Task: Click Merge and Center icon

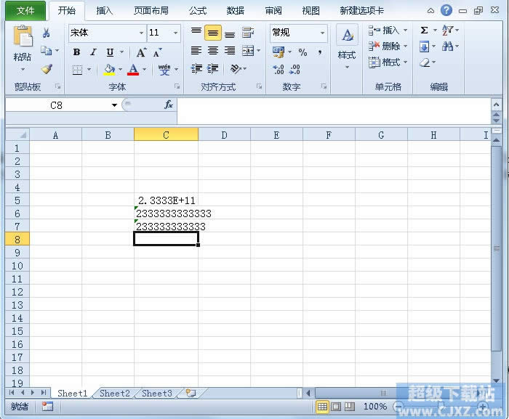Action: click(x=248, y=51)
